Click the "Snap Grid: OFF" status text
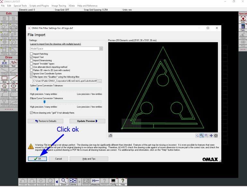This screenshot has height=187, width=247. [x=62, y=10]
